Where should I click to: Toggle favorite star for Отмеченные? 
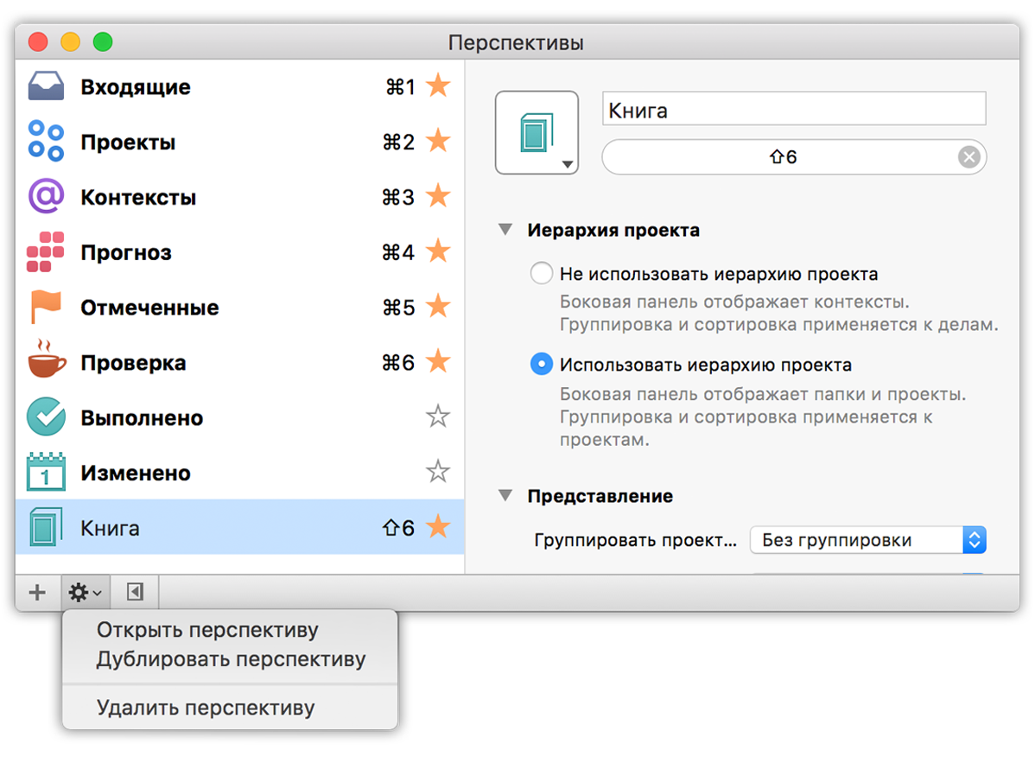(x=438, y=306)
